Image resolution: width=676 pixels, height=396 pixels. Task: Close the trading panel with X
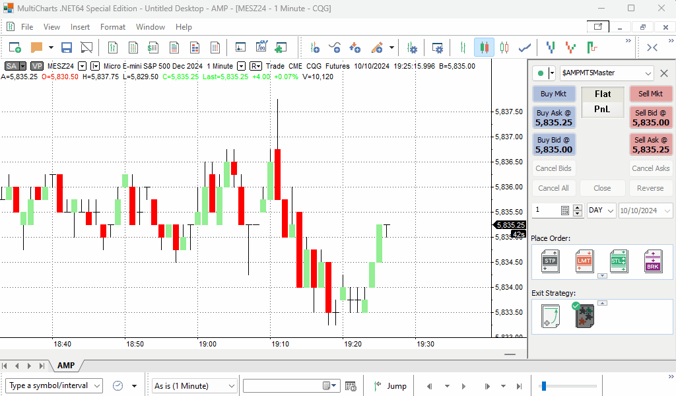[664, 73]
